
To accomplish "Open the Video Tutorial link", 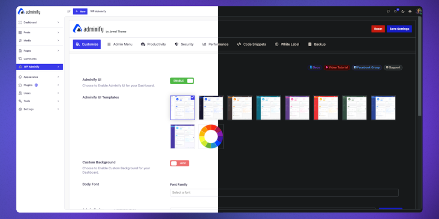I will tap(337, 67).
